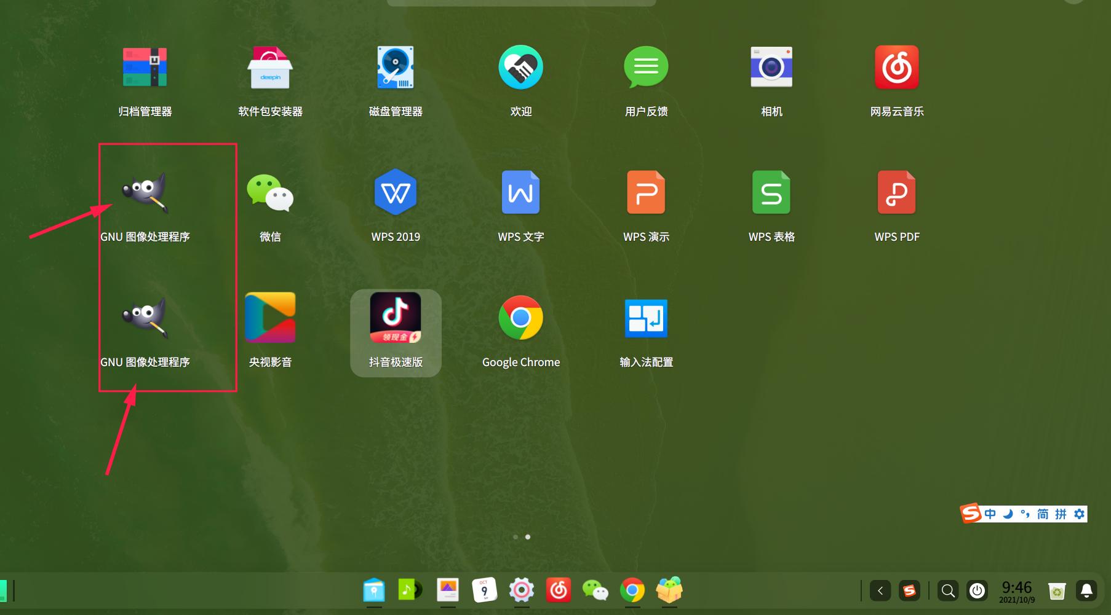Click the Sogou icon in the dock tray
Screen dimensions: 1111x615
pos(909,591)
